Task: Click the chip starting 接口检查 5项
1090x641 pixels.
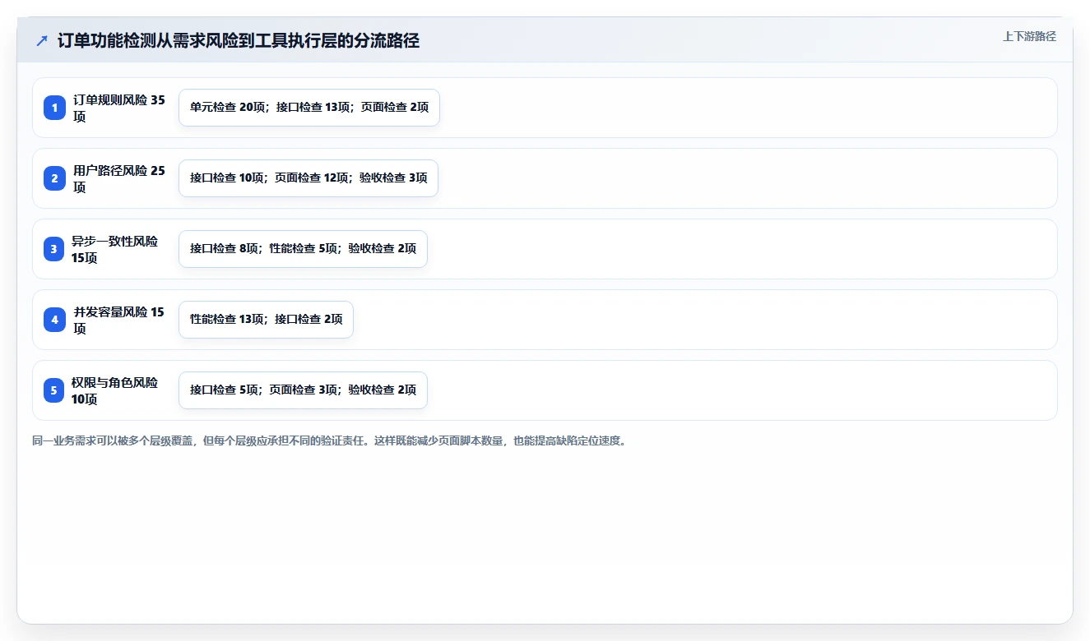Action: (303, 390)
